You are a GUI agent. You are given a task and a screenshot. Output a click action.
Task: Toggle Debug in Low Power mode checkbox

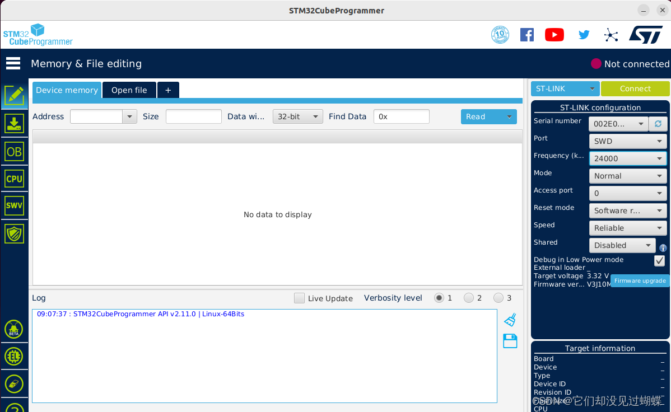pyautogui.click(x=659, y=260)
